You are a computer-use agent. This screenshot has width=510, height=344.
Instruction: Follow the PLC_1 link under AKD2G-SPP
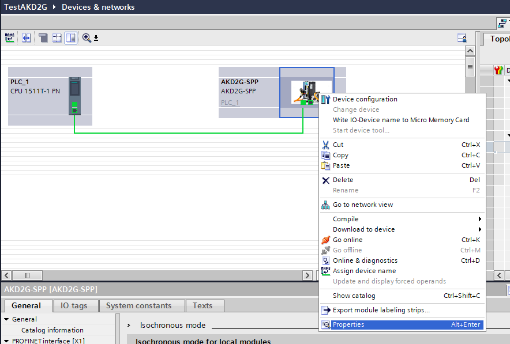(x=230, y=103)
